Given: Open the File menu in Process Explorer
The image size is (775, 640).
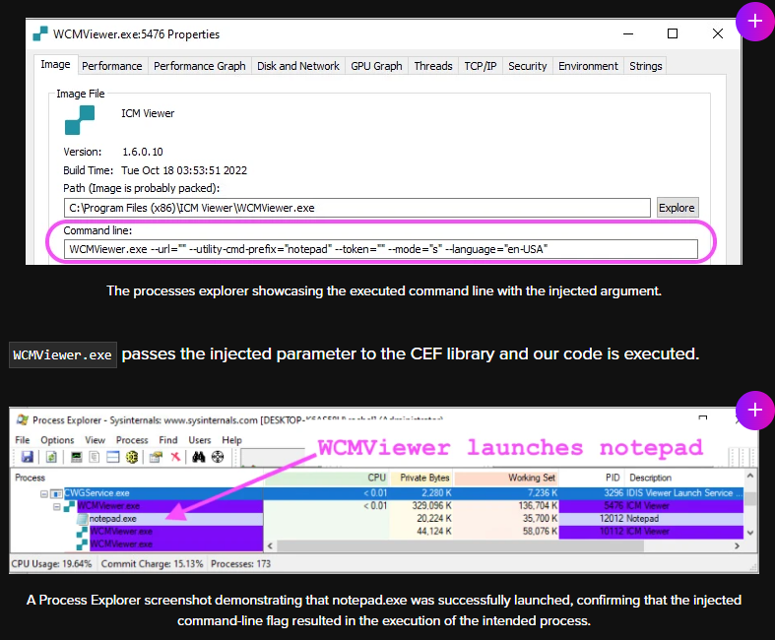Looking at the screenshot, I should (x=23, y=440).
